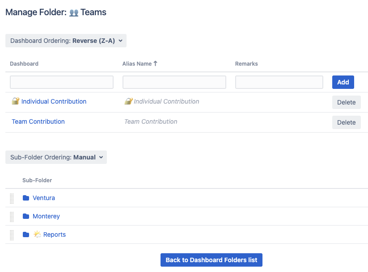Open the Individual Contribution dashboard link

(54, 101)
